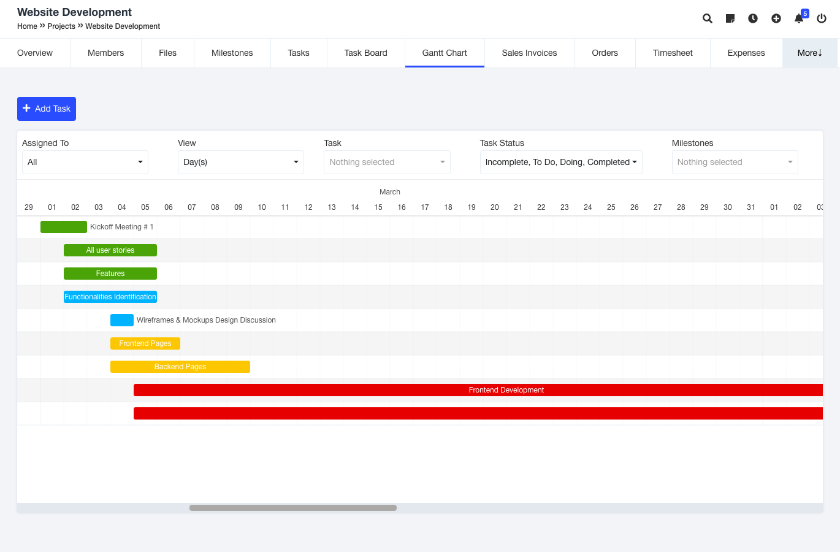Expand the More tab menu
Viewport: 840px width, 552px height.
pos(809,53)
